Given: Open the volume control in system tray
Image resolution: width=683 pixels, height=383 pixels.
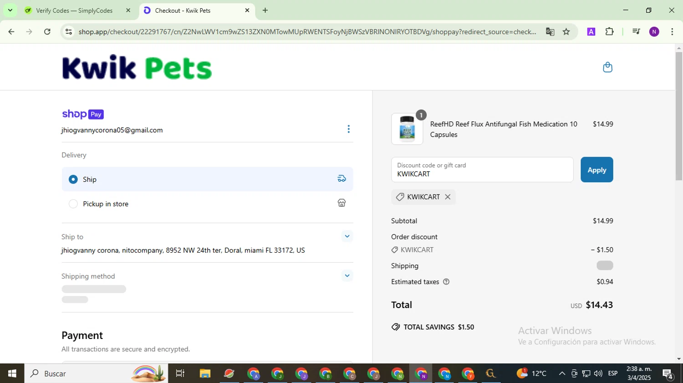Looking at the screenshot, I should 598,373.
